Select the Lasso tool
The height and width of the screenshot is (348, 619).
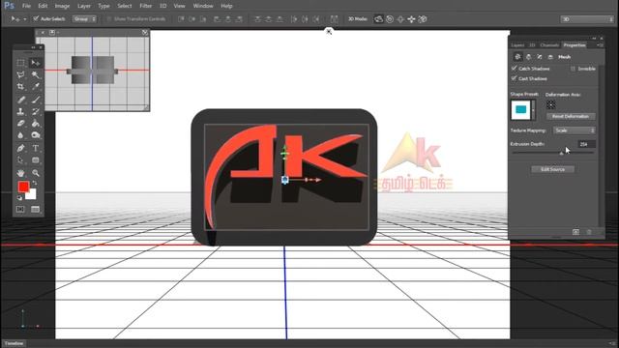pyautogui.click(x=21, y=74)
